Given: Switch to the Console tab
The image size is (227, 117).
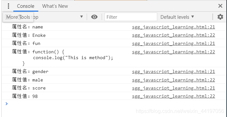Looking at the screenshot, I should pos(26,6).
